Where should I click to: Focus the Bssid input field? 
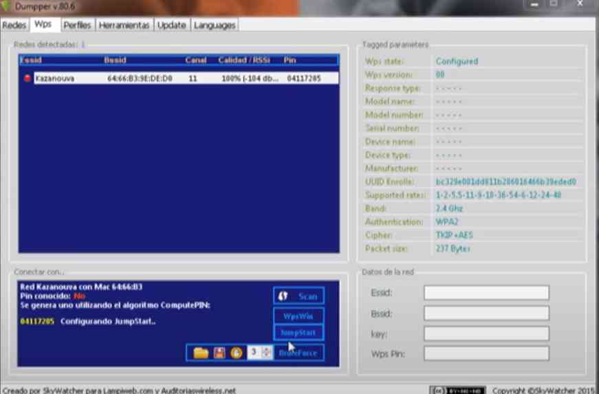(x=486, y=314)
